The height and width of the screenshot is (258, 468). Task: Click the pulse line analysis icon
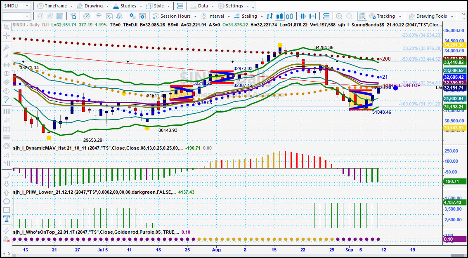[x=99, y=16]
